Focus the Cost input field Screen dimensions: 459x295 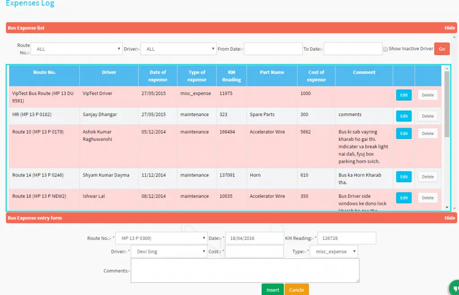tap(254, 252)
